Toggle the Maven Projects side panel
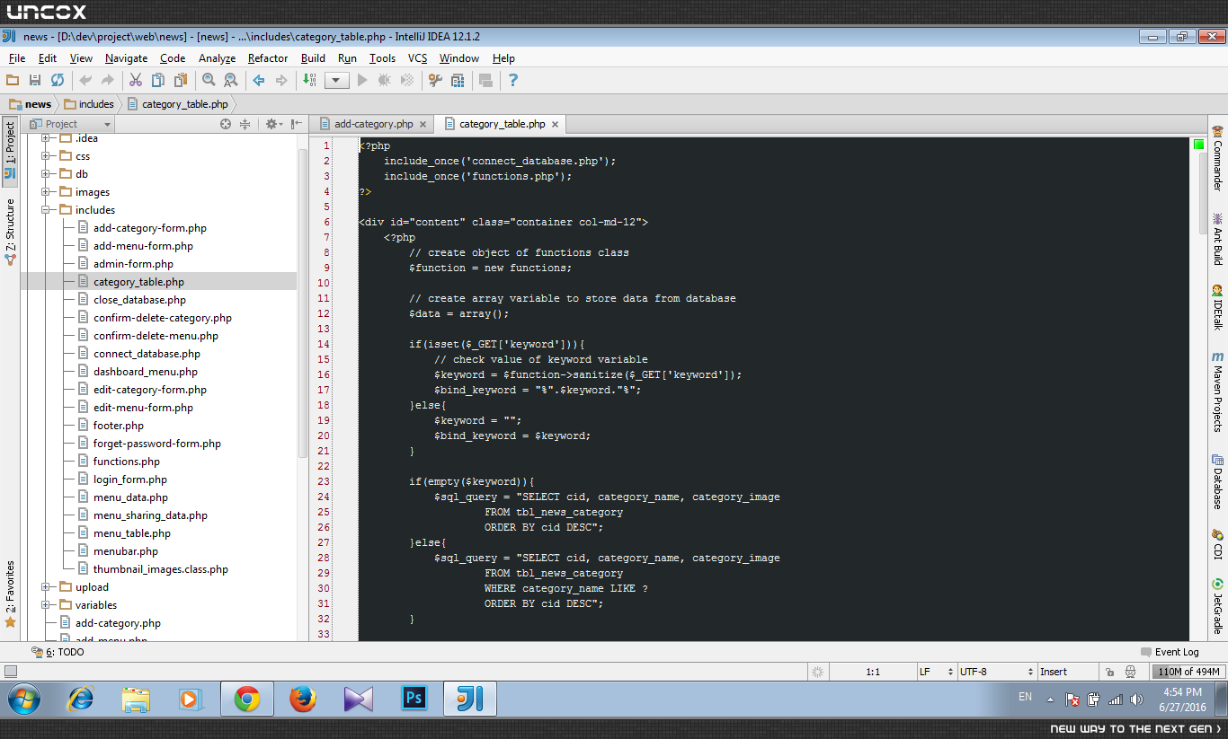Viewport: 1228px width, 739px height. (x=1217, y=391)
